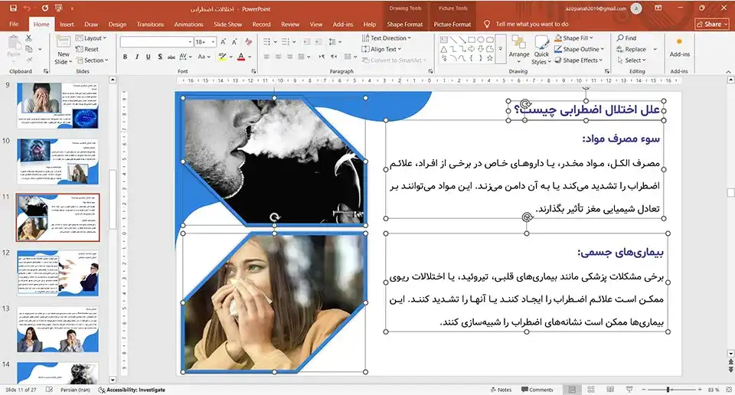Select the Oval shape in gallery
The height and width of the screenshot is (395, 735).
(481, 40)
